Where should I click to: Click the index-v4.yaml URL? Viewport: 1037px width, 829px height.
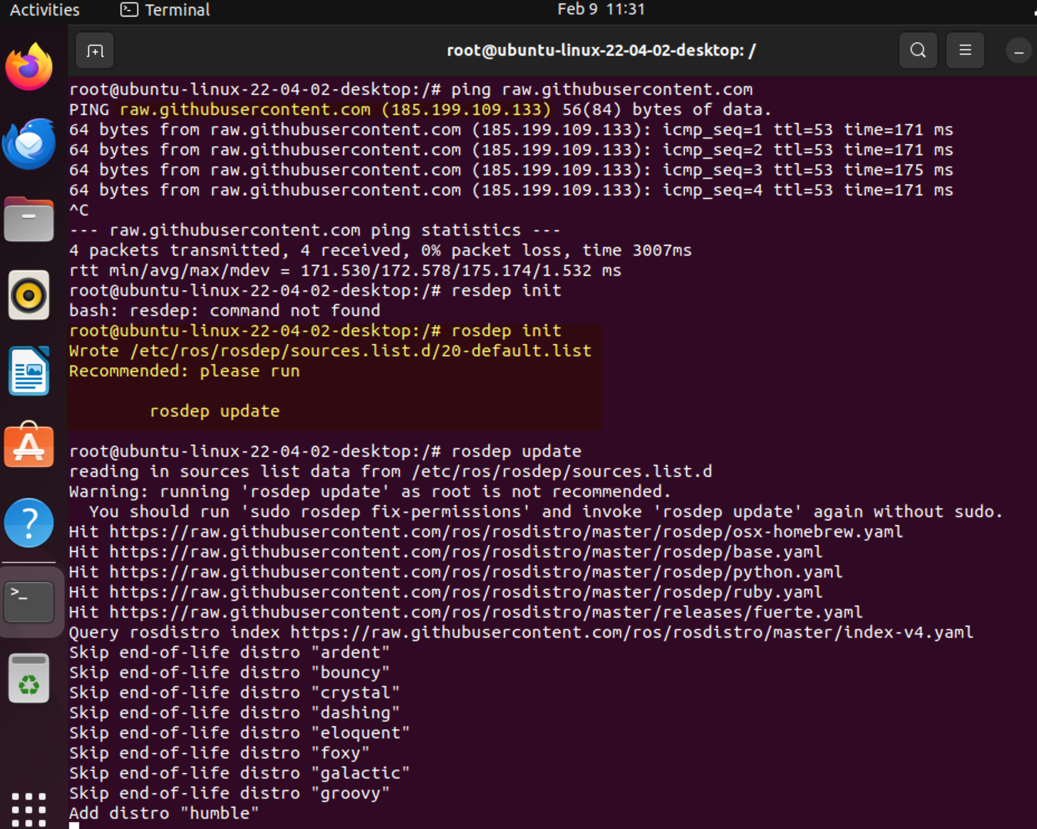(x=632, y=632)
